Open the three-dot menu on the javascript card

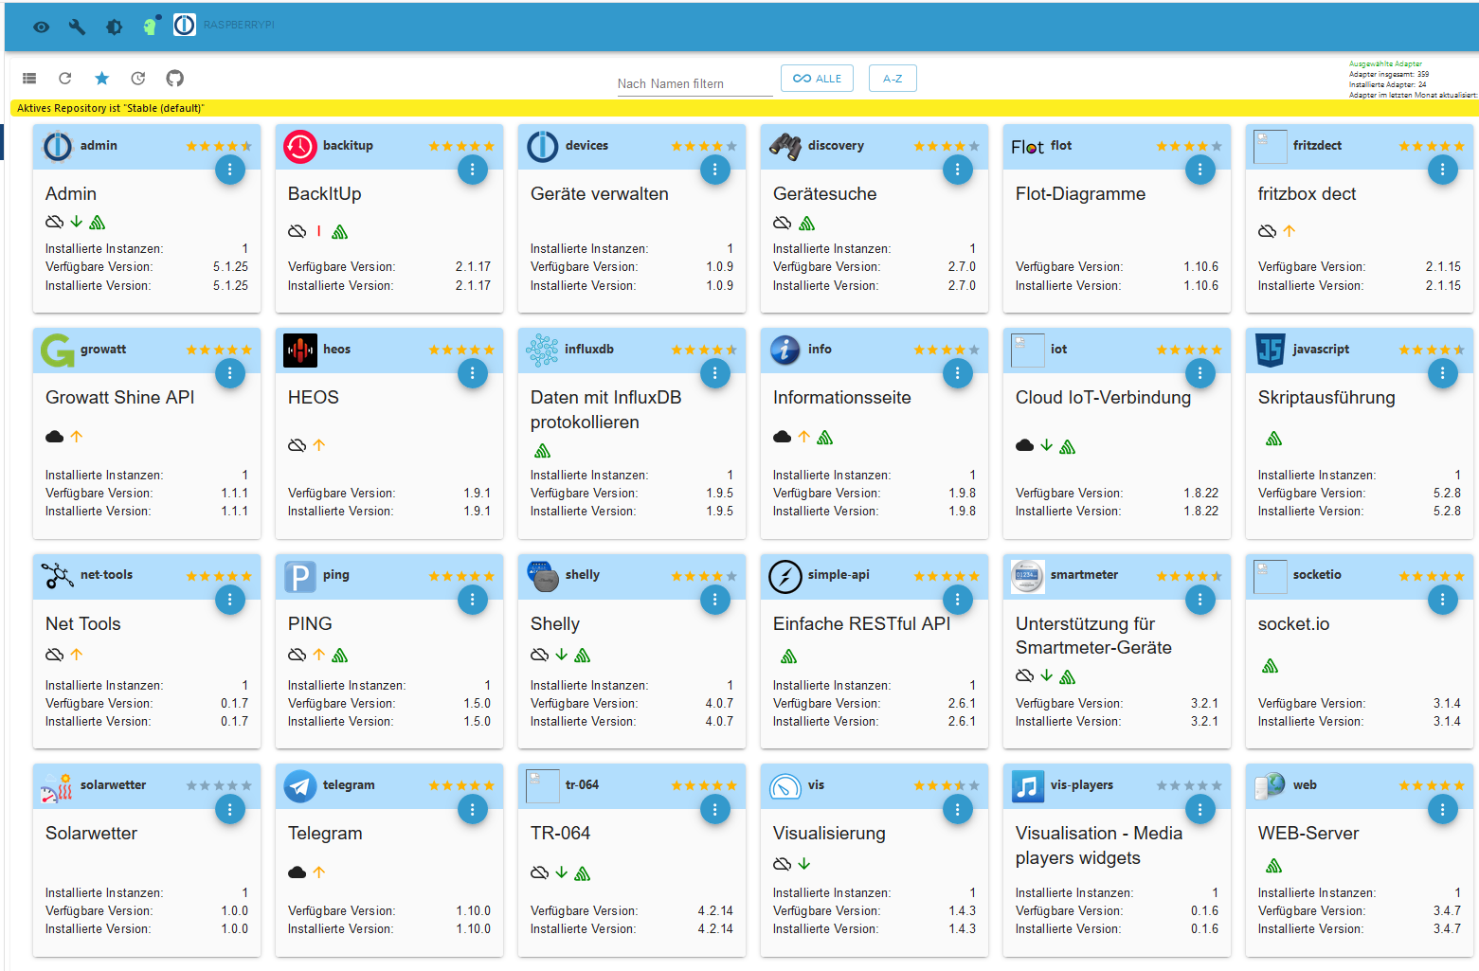coord(1443,373)
